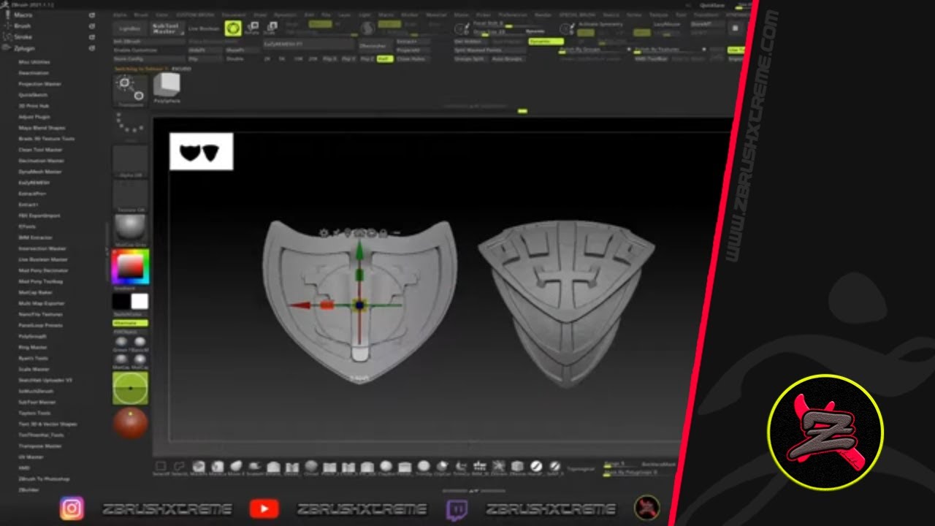Screen dimensions: 935x526
Task: Select the Transpose tool thumbnail
Action: click(x=131, y=91)
